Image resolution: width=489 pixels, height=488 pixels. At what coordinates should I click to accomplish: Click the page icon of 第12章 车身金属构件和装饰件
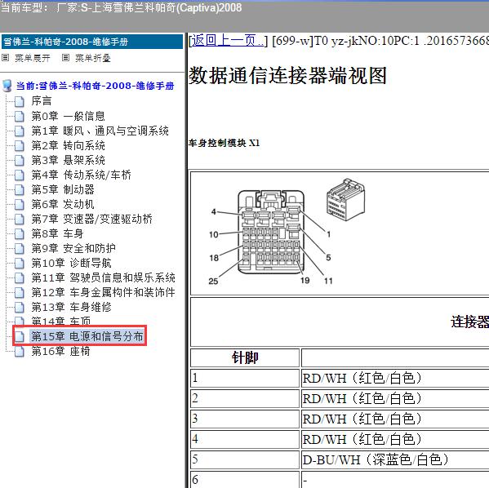pyautogui.click(x=20, y=292)
